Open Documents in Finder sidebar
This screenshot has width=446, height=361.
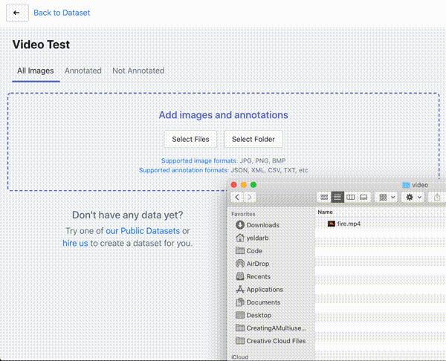(x=258, y=302)
